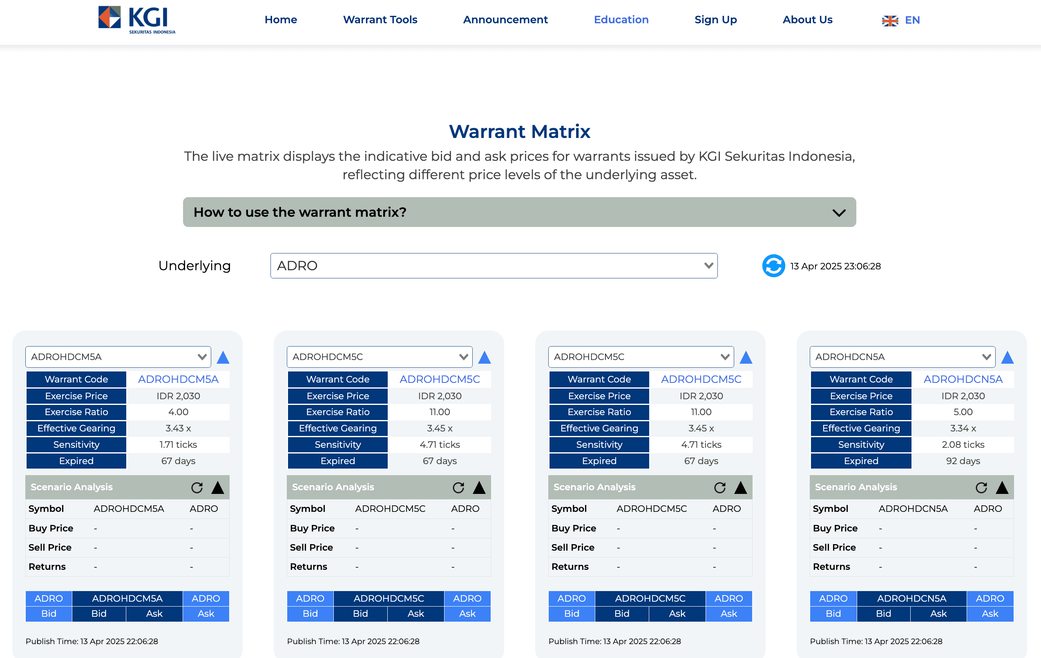Open the About Us page
The height and width of the screenshot is (658, 1041).
(x=807, y=20)
